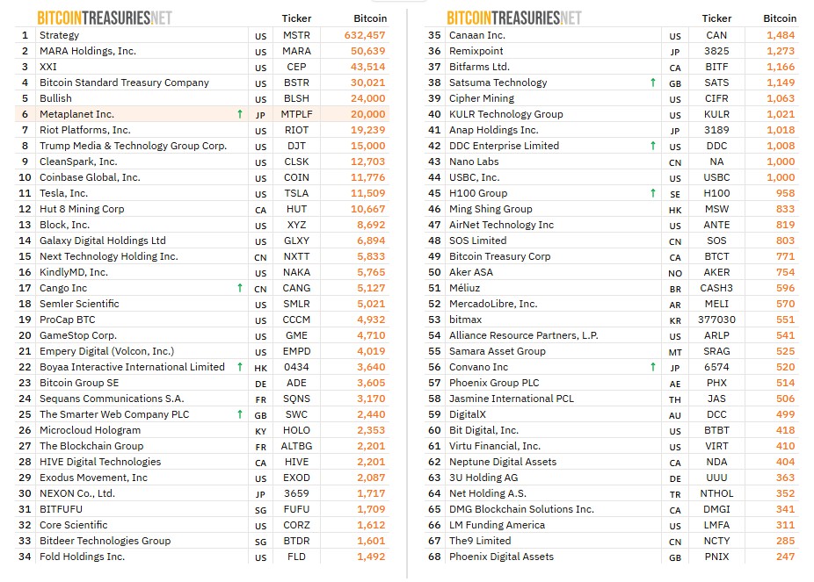Click the green arrow next to Boyaa Interactive
The width and height of the screenshot is (814, 582).
click(x=240, y=367)
